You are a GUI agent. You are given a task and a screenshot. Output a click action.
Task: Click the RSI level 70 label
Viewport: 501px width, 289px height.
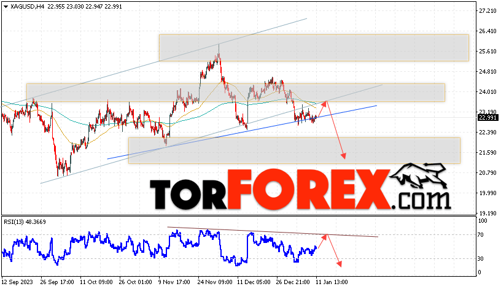[x=481, y=235]
